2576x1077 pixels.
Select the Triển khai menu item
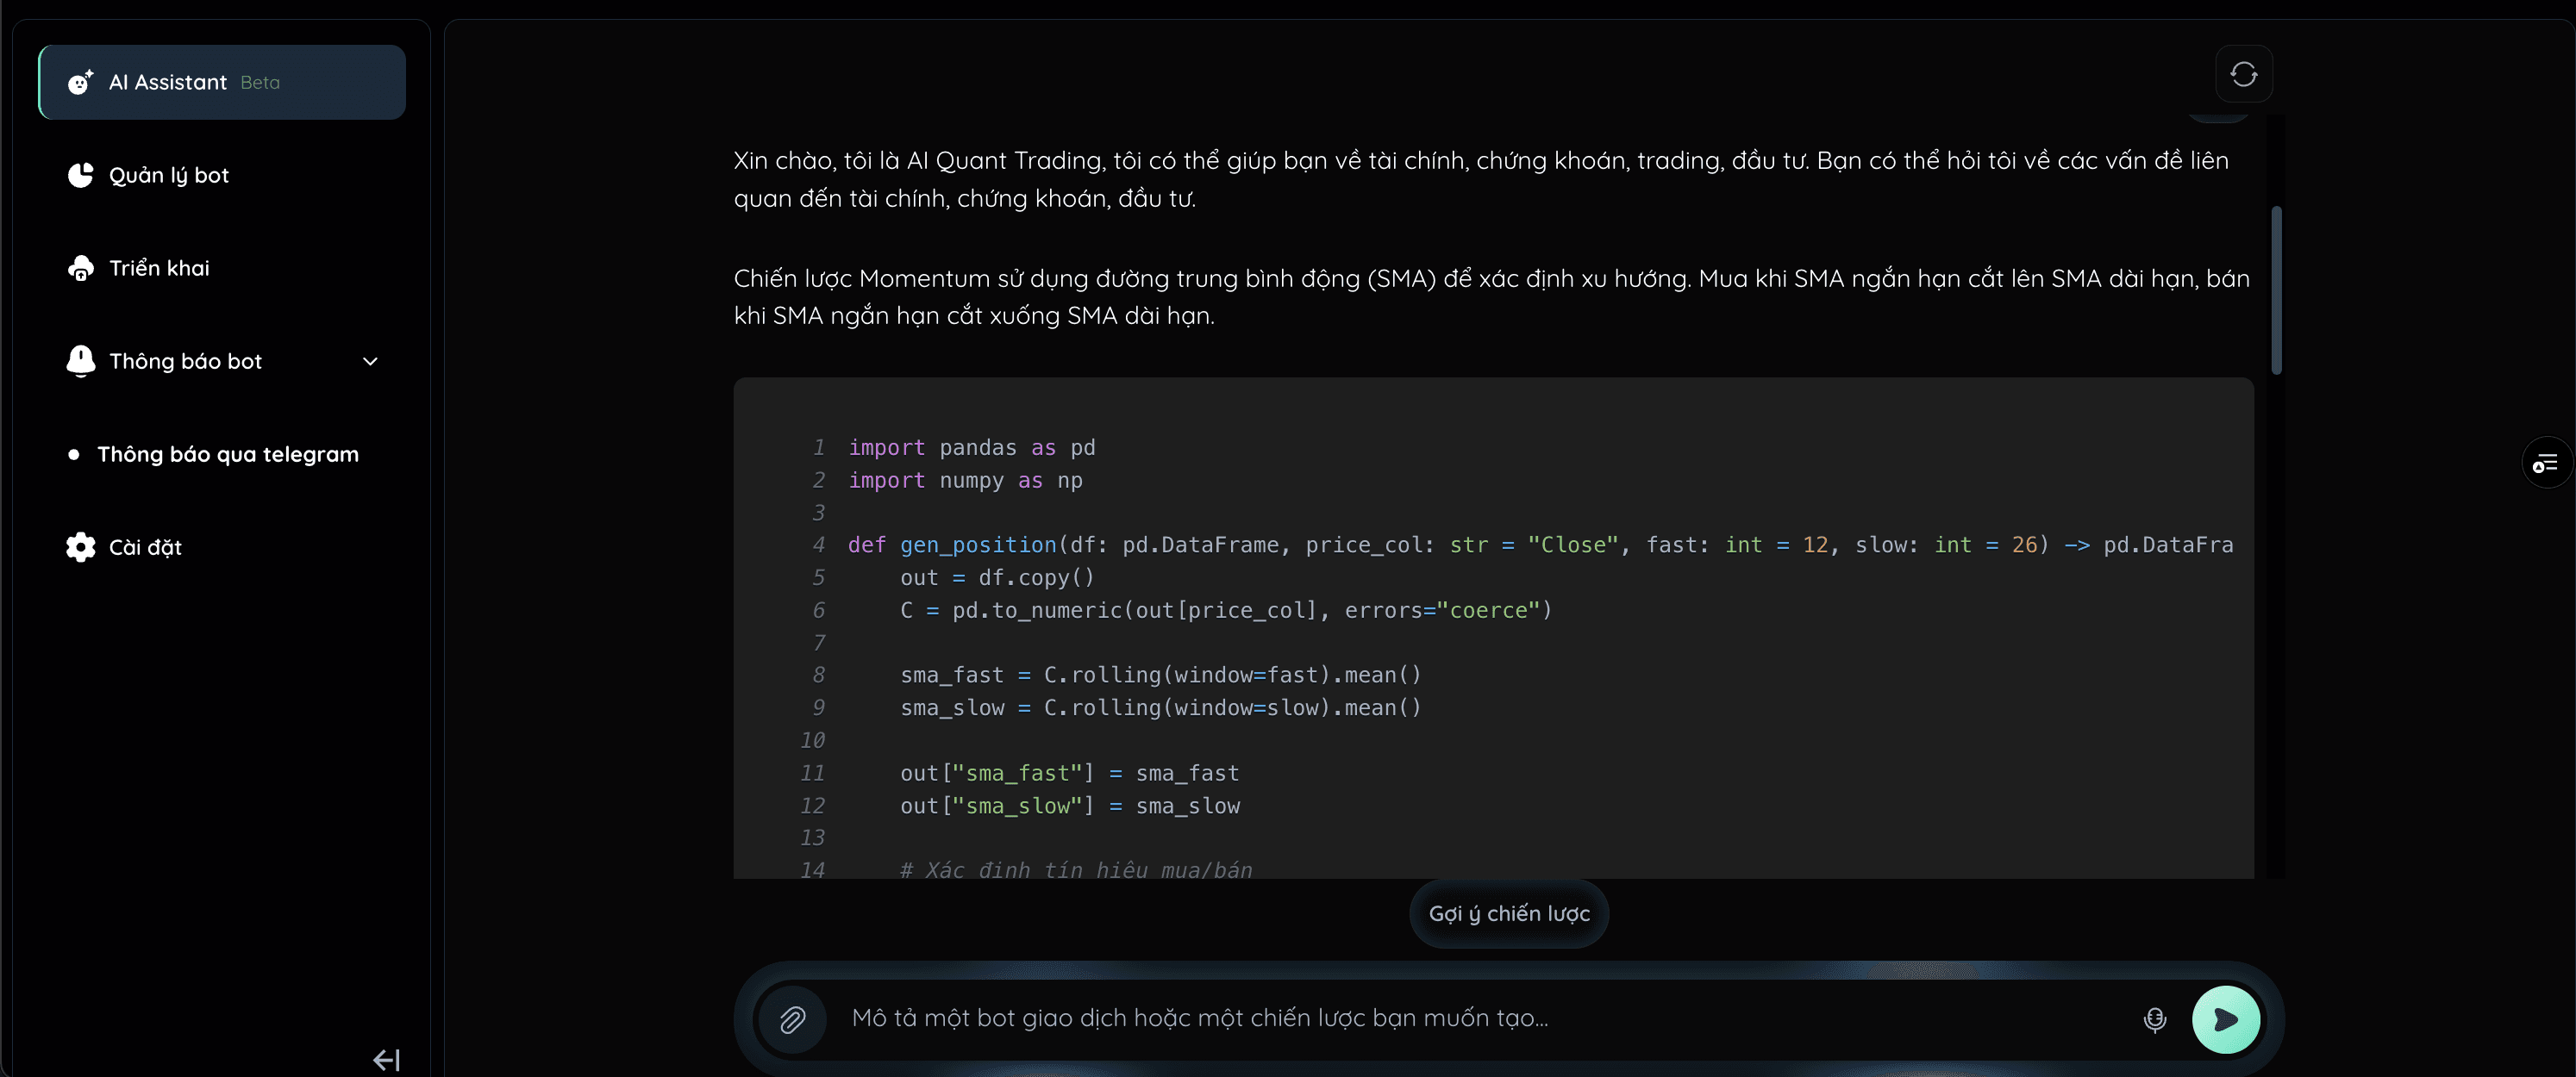159,268
